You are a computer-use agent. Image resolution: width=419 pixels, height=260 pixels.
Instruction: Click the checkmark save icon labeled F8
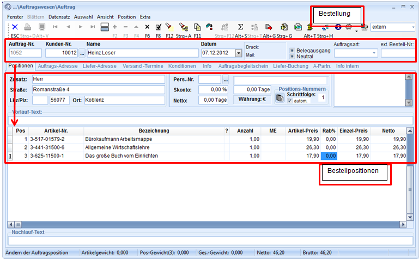click(158, 27)
